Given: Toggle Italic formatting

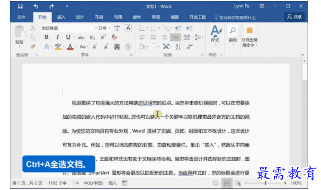Looking at the screenshot, I should (x=58, y=37).
